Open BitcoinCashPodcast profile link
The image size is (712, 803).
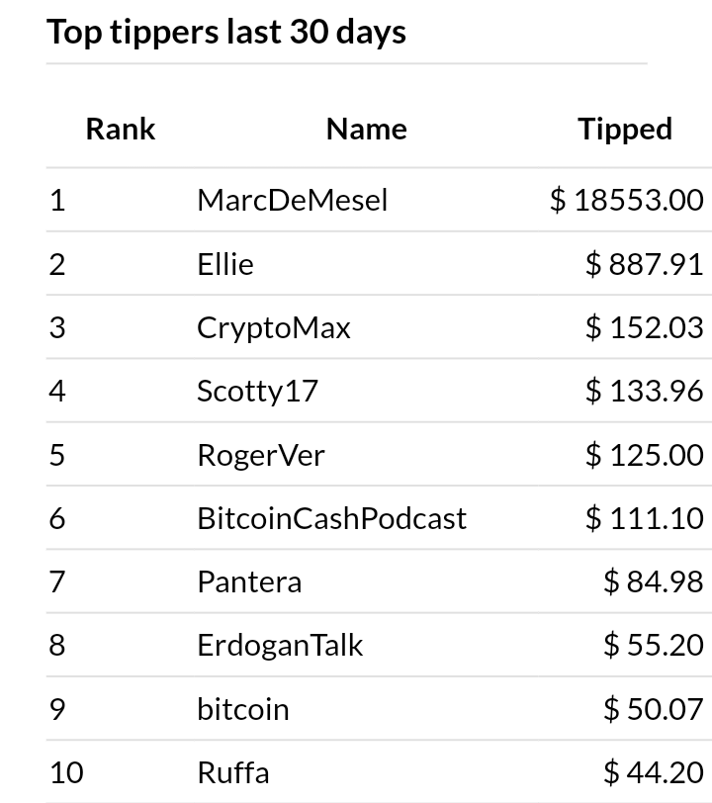pyautogui.click(x=331, y=518)
